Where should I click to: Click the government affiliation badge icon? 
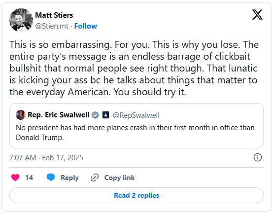(106, 115)
